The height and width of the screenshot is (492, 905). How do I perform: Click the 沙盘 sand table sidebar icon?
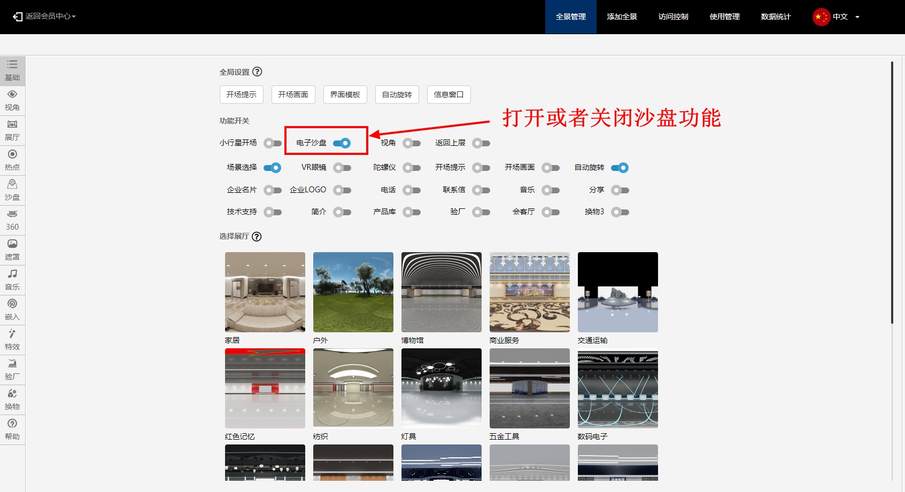pyautogui.click(x=12, y=190)
